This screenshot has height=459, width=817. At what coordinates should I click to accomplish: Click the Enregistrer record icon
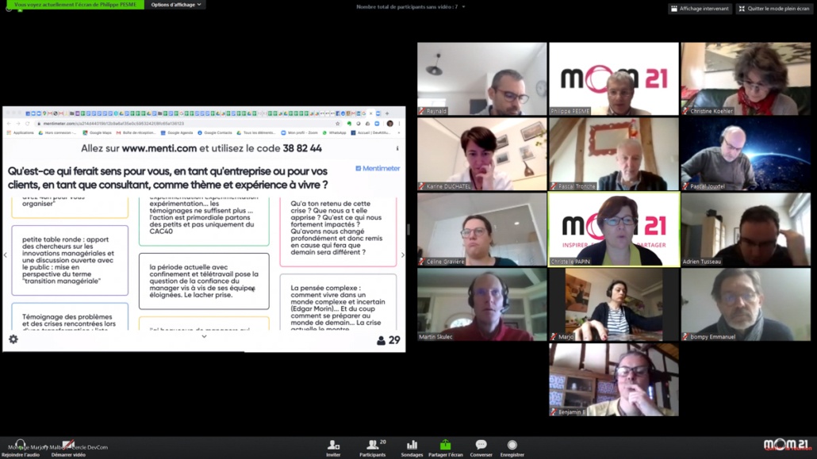point(512,445)
